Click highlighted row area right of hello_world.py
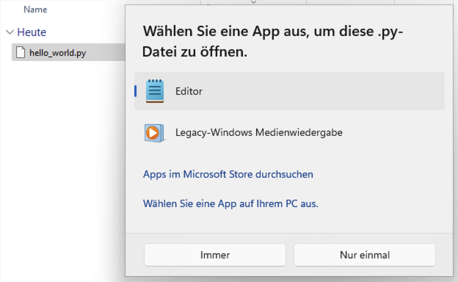Screen dimensions: 458x282 coord(105,52)
